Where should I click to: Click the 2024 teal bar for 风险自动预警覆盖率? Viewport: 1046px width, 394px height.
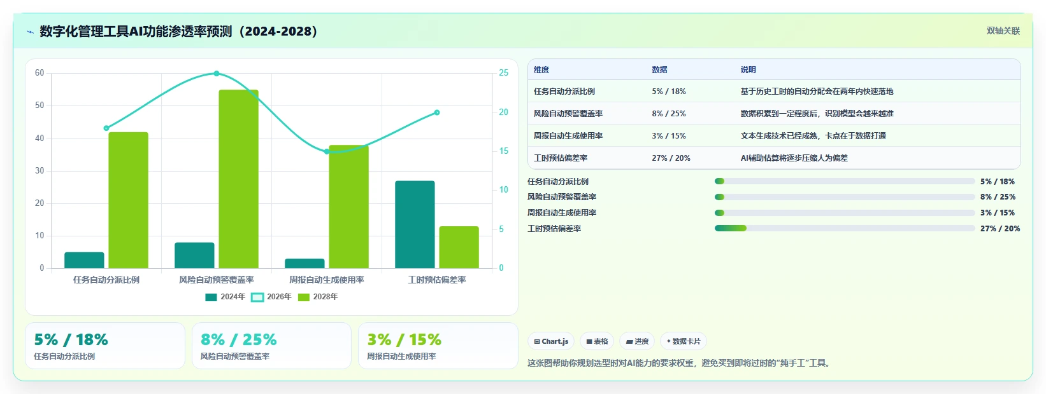click(194, 255)
